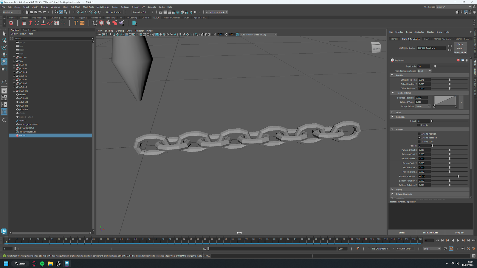Screen dimensions: 477x268
Task: Toggle the pause viewport icon in status line
Action: (x=195, y=12)
